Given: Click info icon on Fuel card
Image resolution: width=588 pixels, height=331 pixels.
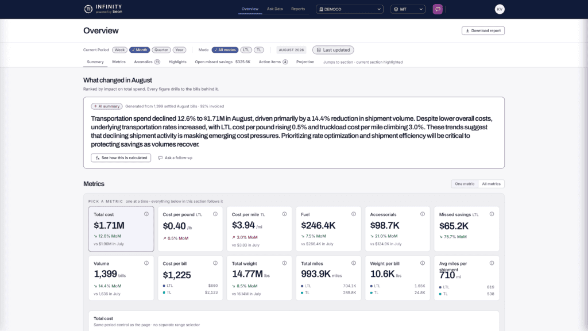Looking at the screenshot, I should (354, 214).
